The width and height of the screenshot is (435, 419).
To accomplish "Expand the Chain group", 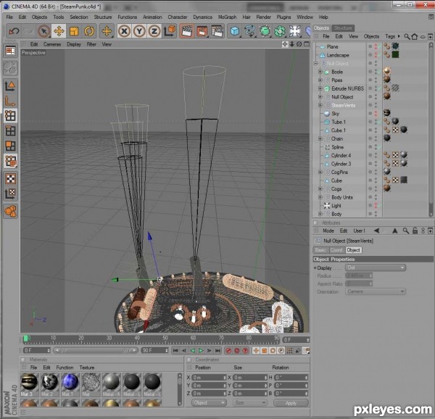I will coord(320,138).
